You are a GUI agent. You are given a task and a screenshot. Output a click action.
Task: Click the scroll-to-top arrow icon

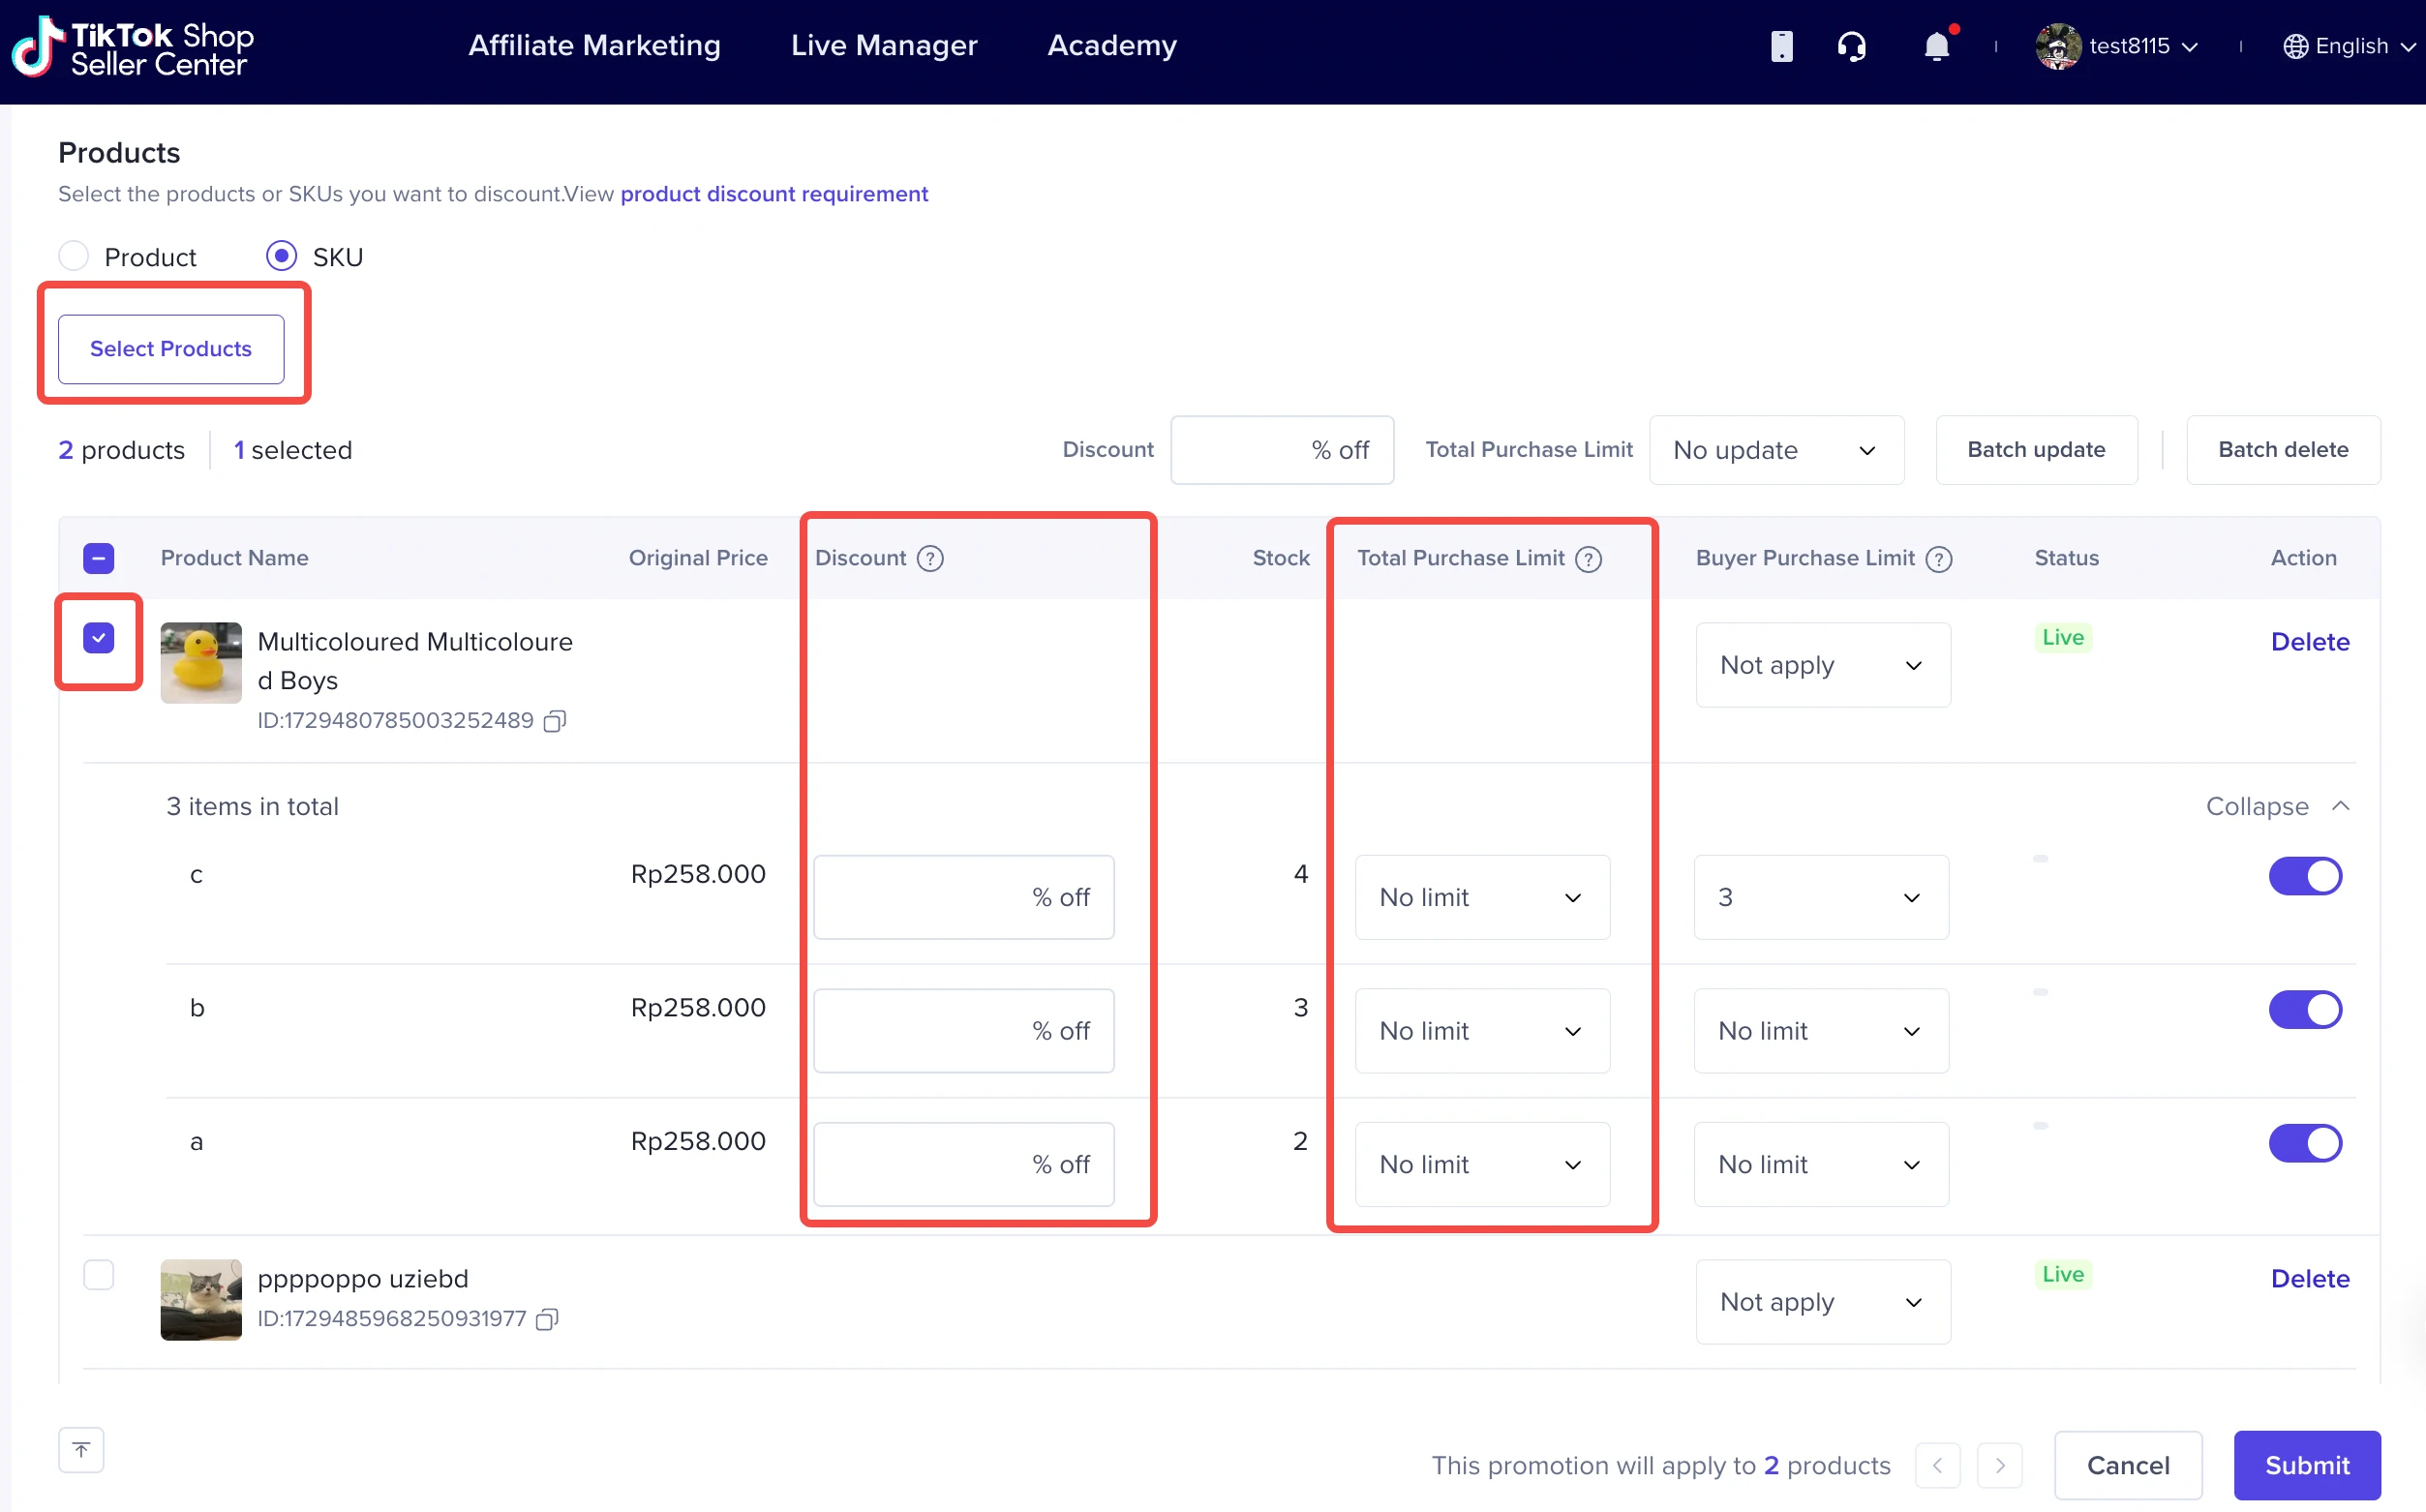point(81,1449)
